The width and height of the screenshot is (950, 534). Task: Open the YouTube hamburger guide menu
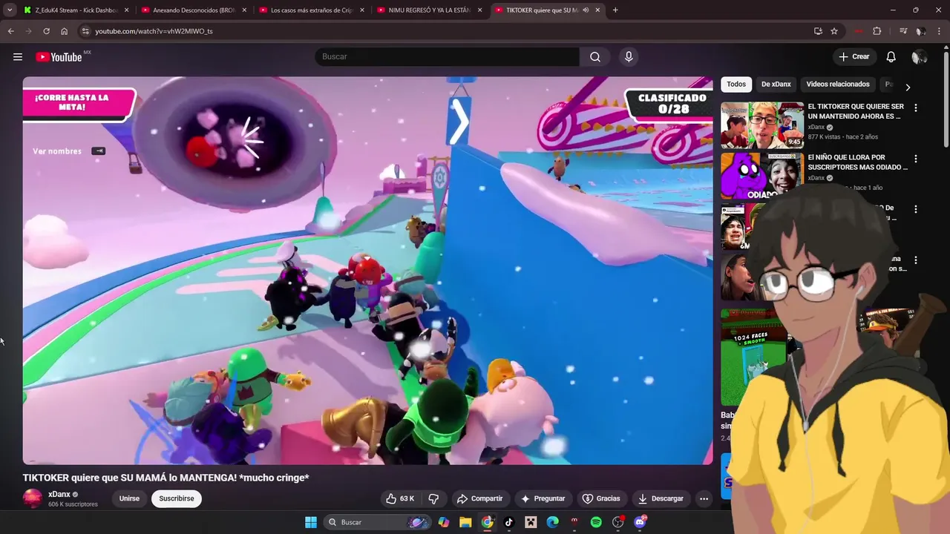(18, 57)
